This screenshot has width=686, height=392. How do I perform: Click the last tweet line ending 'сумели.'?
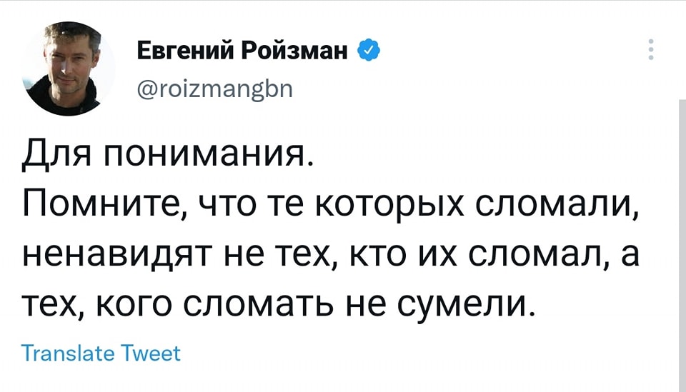coord(279,305)
